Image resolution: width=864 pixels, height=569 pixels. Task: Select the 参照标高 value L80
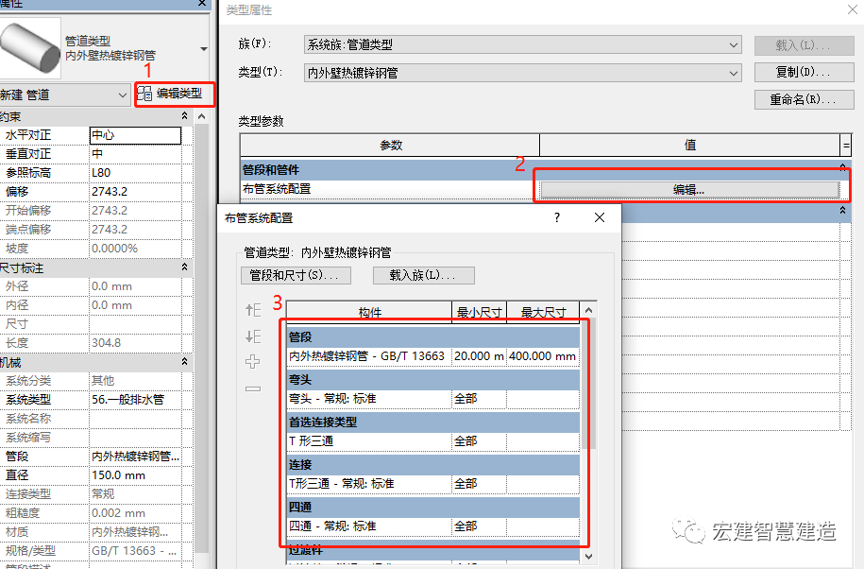[x=136, y=173]
